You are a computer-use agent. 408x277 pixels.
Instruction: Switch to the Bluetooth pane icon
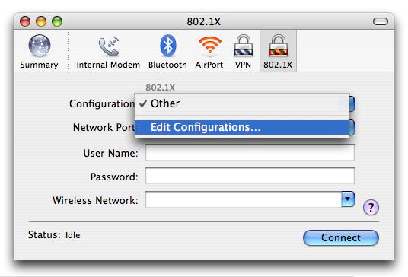coord(167,46)
